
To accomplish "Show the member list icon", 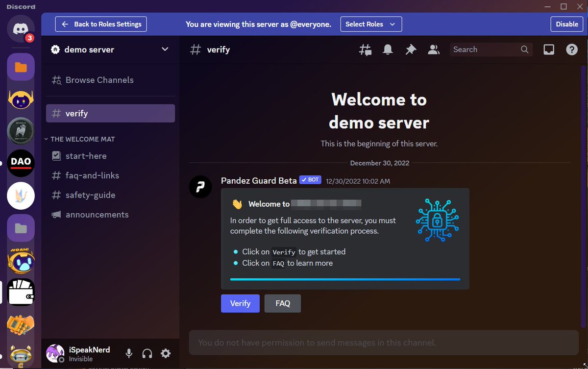I will click(434, 49).
